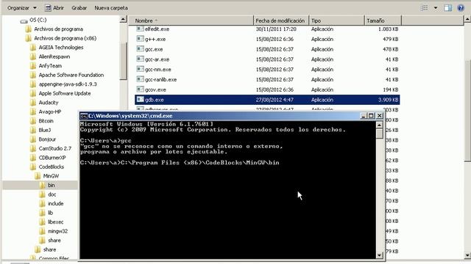Maximize the cmd.exe window

click(371, 116)
